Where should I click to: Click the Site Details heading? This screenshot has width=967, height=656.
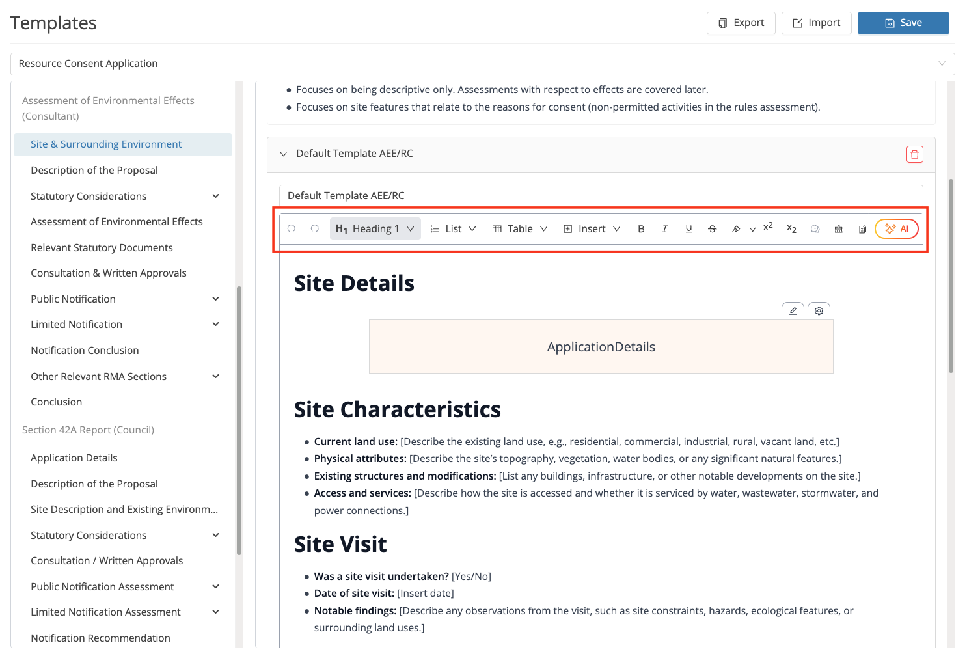pos(354,283)
